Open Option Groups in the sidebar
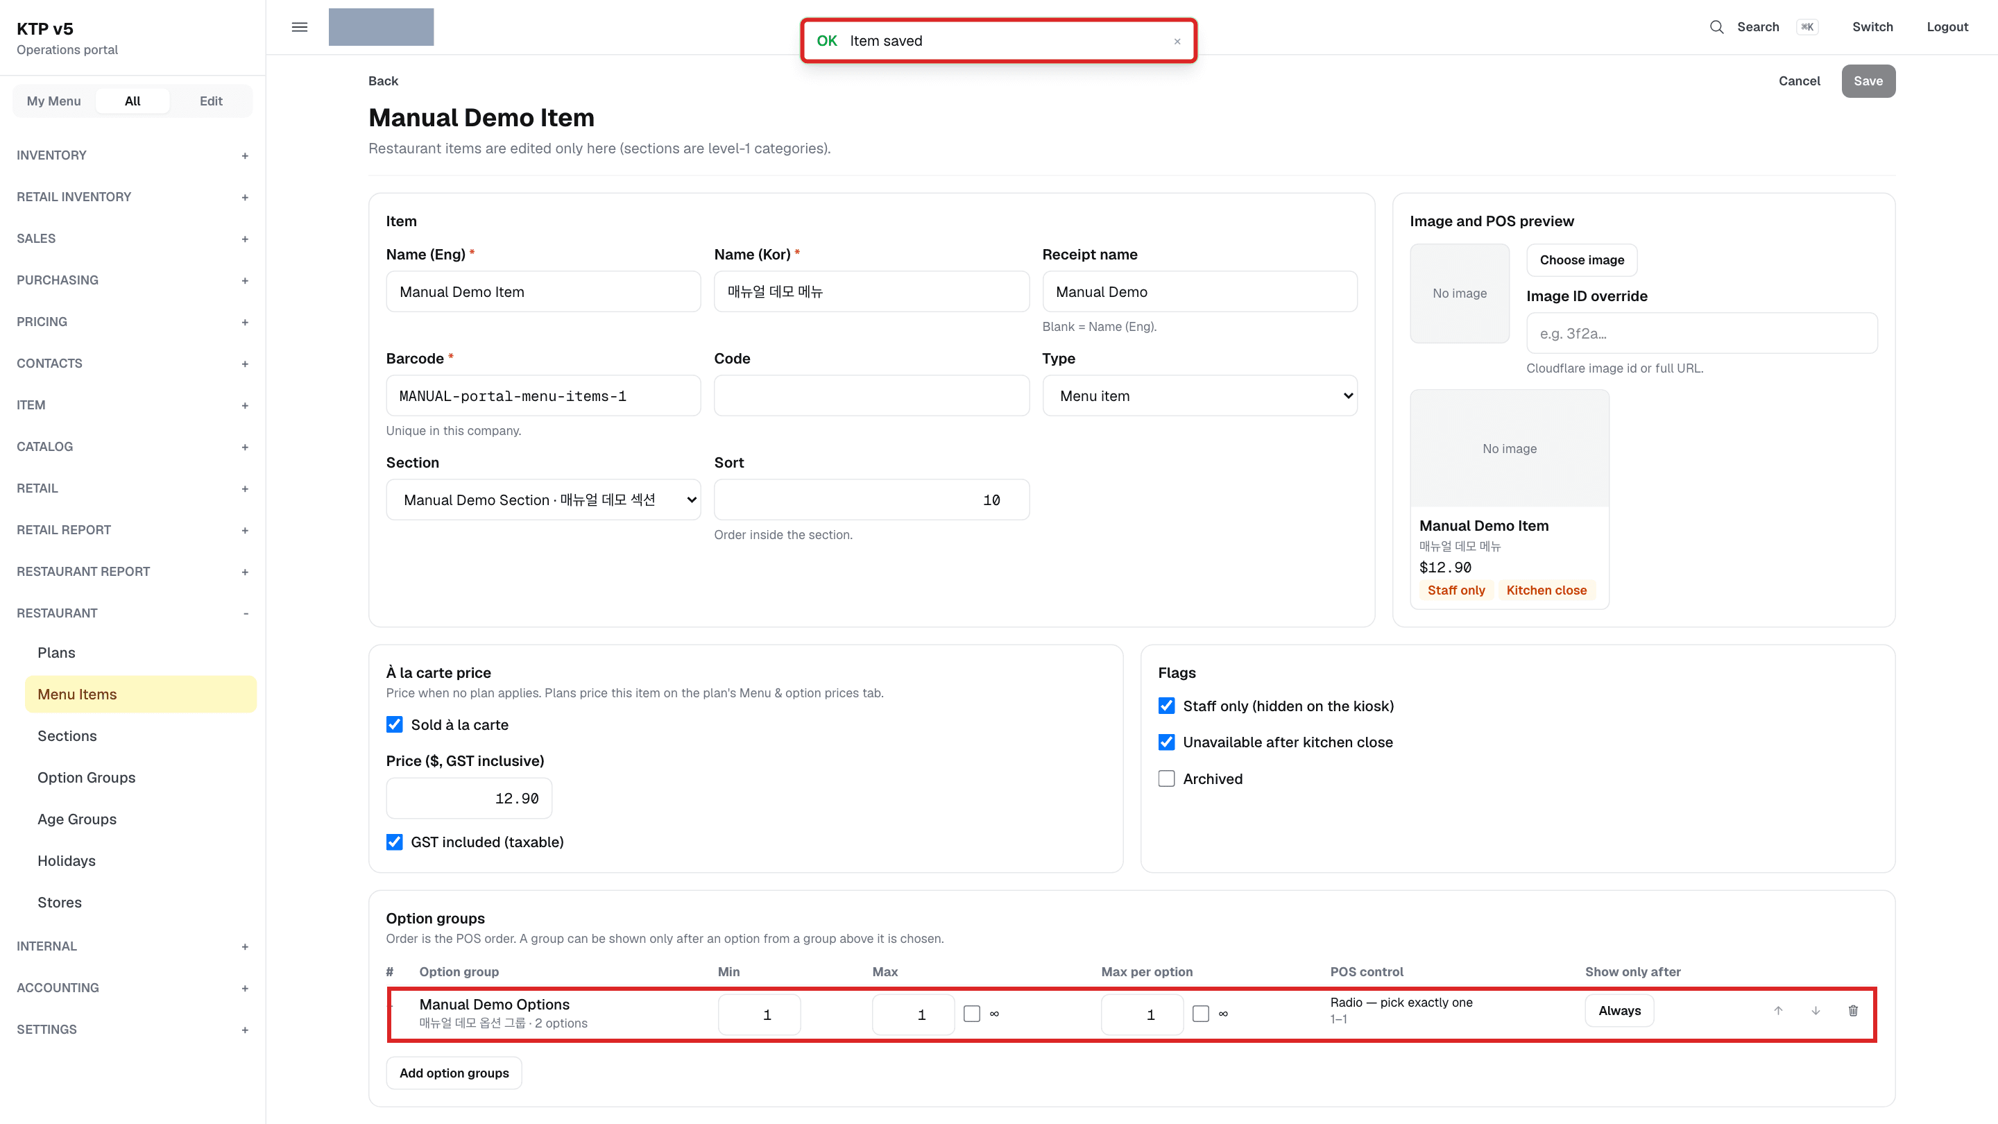This screenshot has width=1998, height=1124. coord(140,777)
